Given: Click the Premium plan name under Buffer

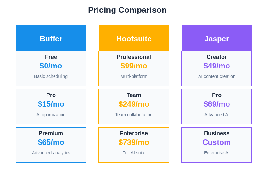Looking at the screenshot, I should pos(51,133).
